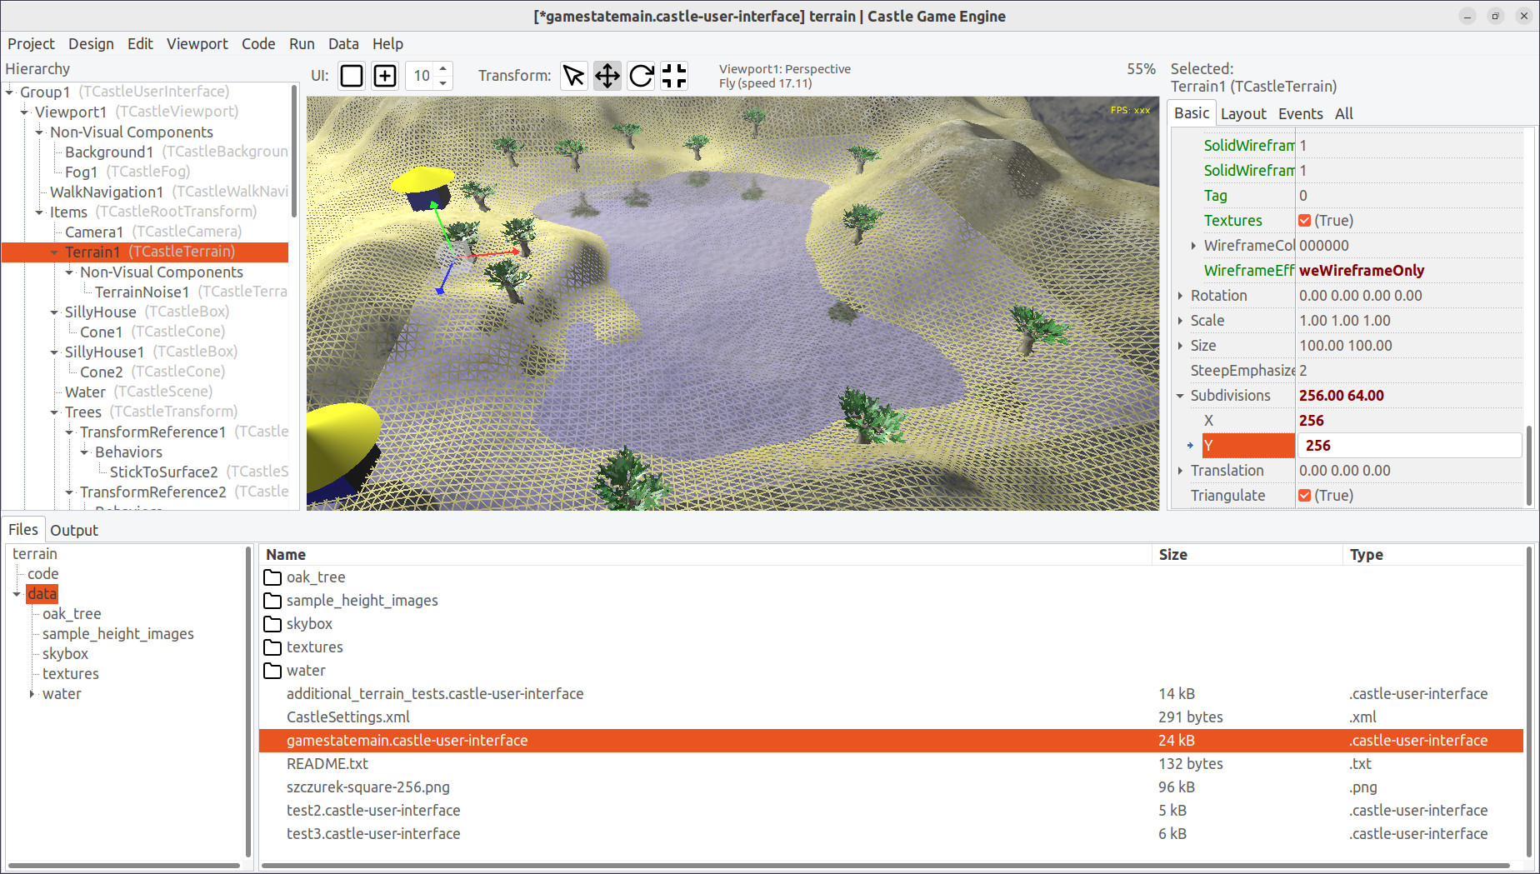The height and width of the screenshot is (874, 1540).
Task: Switch to the Layout properties tab
Action: point(1242,113)
